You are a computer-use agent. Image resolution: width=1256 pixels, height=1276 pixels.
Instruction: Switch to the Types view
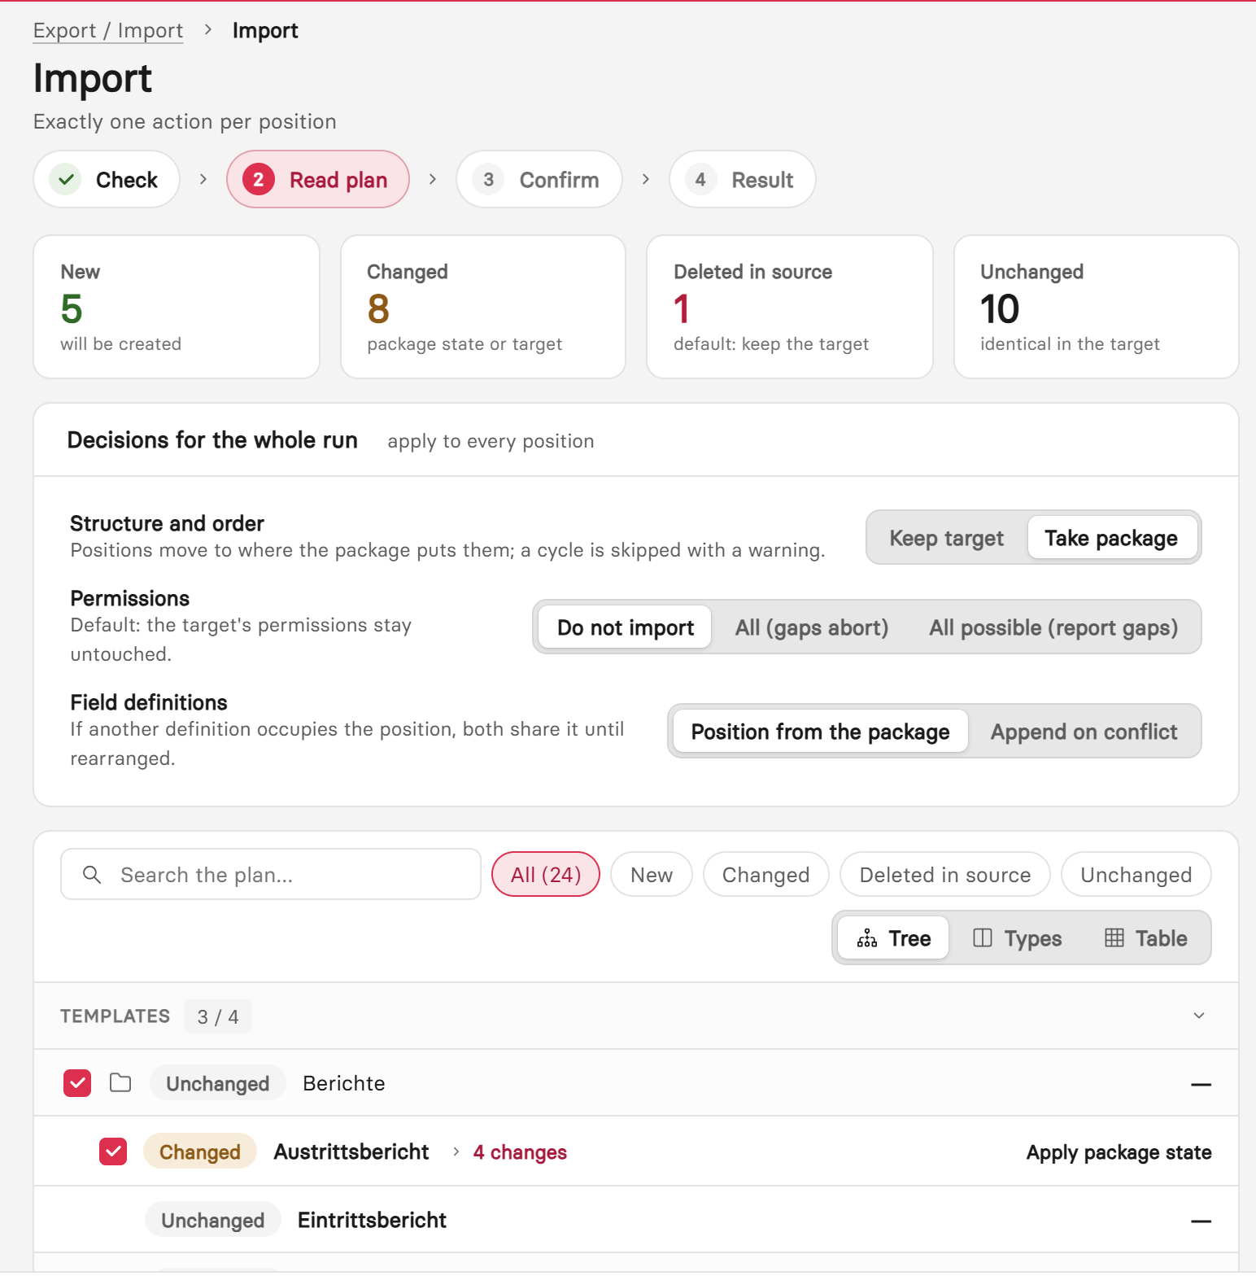1017,938
